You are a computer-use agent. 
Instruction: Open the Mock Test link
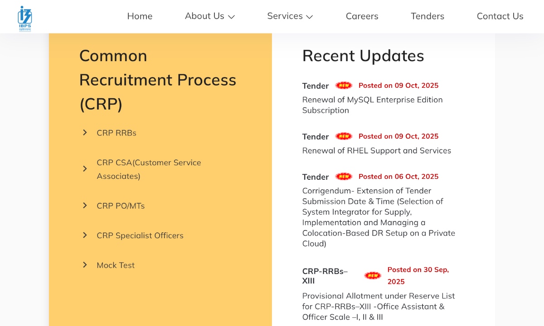[116, 265]
